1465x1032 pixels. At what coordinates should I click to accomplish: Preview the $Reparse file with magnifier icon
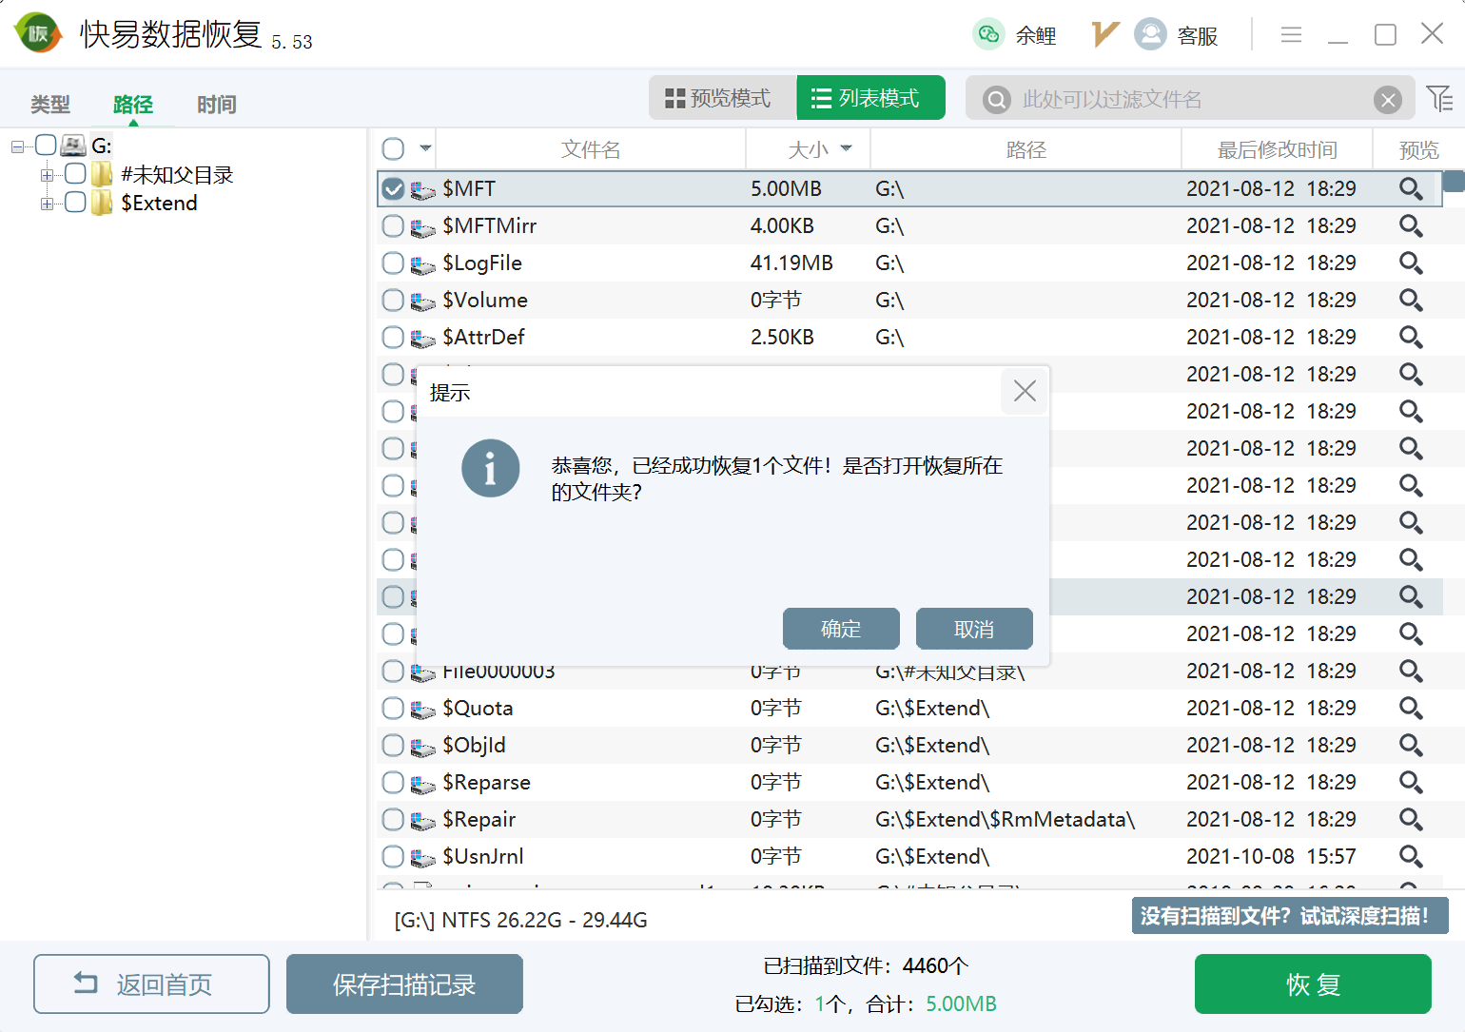click(x=1411, y=783)
